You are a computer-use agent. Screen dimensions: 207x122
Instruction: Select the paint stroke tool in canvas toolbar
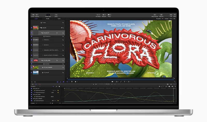point(121,82)
